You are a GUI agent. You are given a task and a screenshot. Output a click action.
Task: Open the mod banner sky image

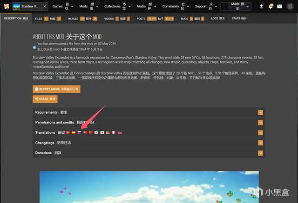[x=149, y=187]
